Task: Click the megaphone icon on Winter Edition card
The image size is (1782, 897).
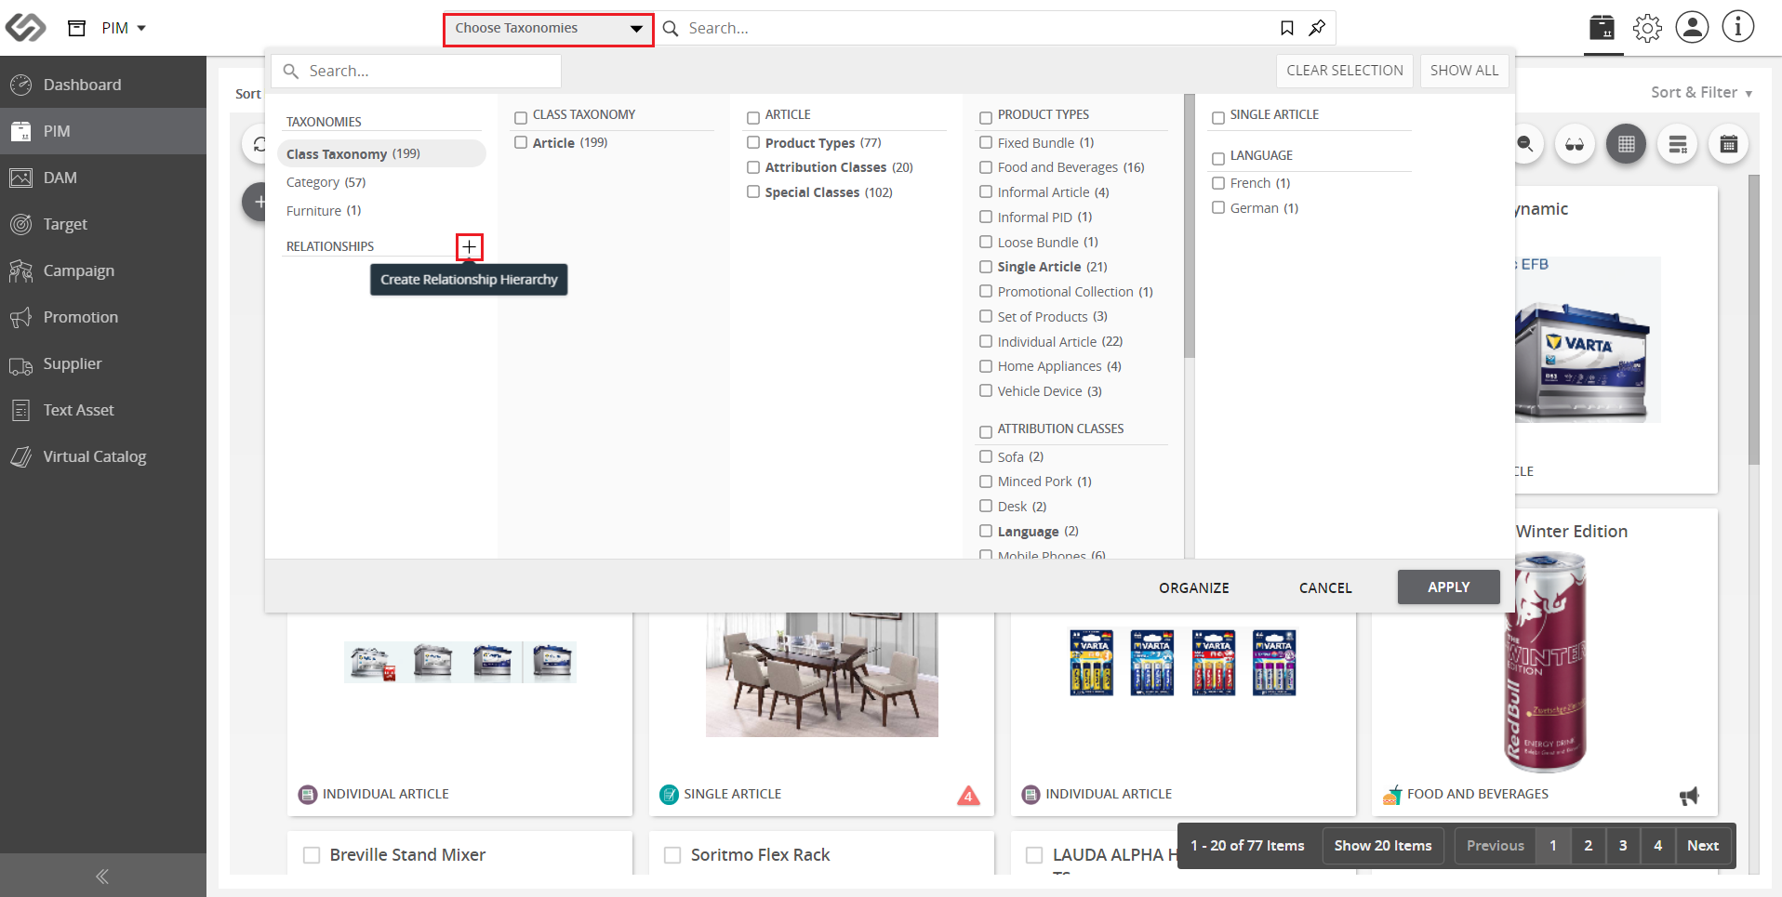Action: [1689, 796]
